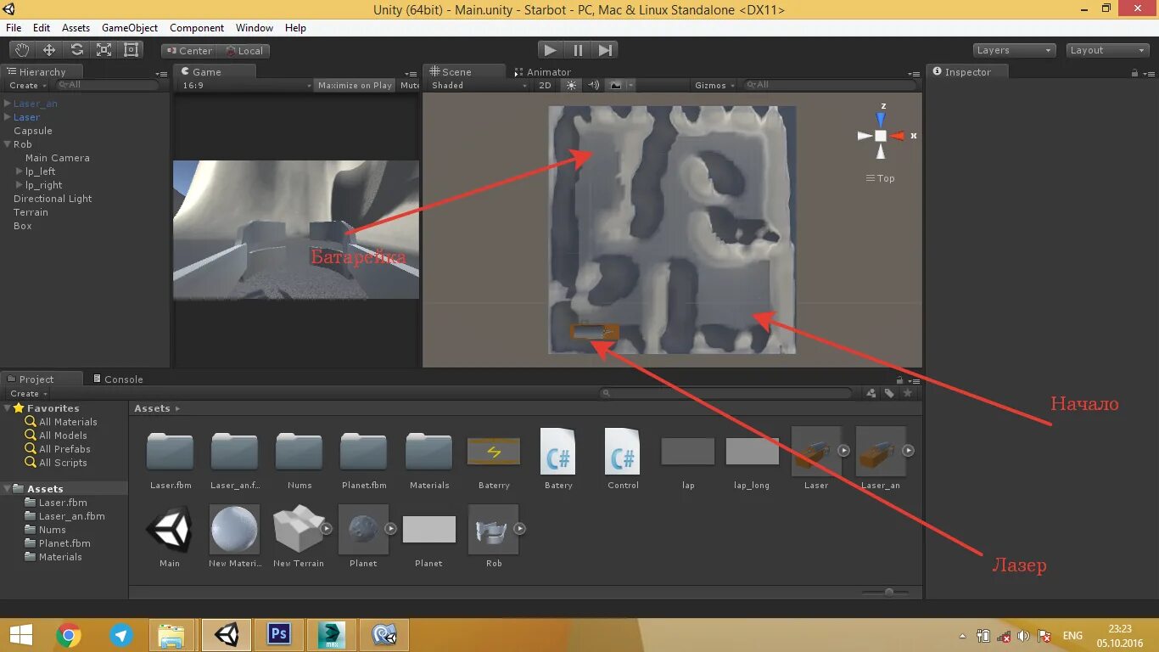Click the Scene view search field
The width and height of the screenshot is (1159, 652).
tap(831, 85)
